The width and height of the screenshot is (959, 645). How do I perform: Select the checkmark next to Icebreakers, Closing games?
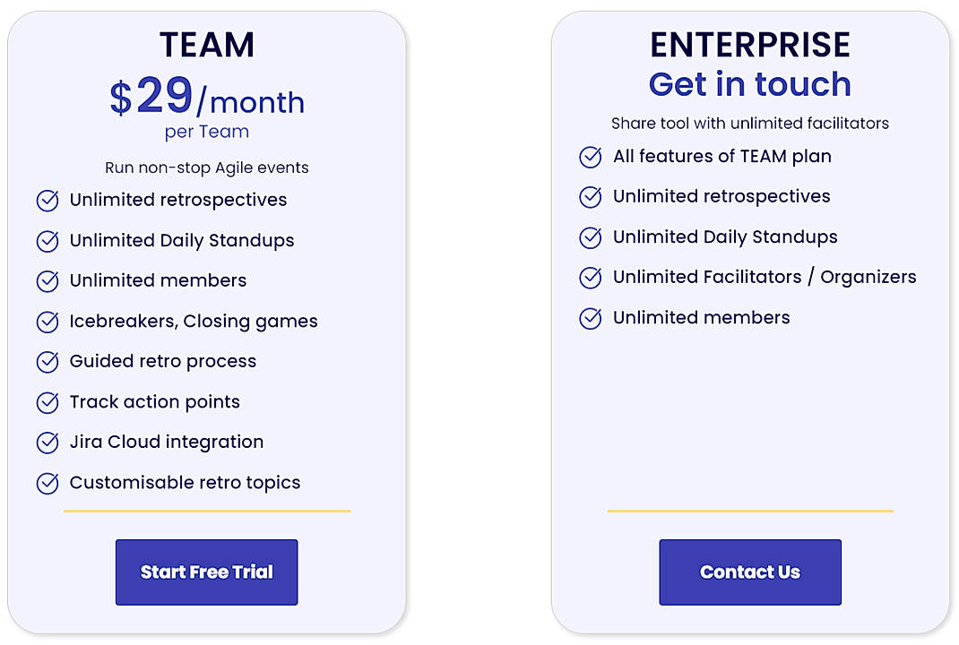pyautogui.click(x=48, y=322)
